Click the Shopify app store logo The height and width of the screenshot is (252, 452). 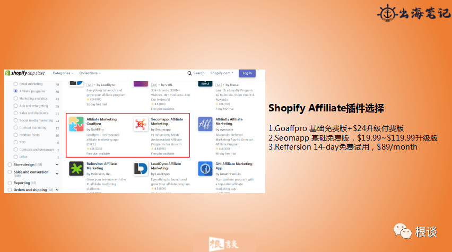click(x=25, y=73)
